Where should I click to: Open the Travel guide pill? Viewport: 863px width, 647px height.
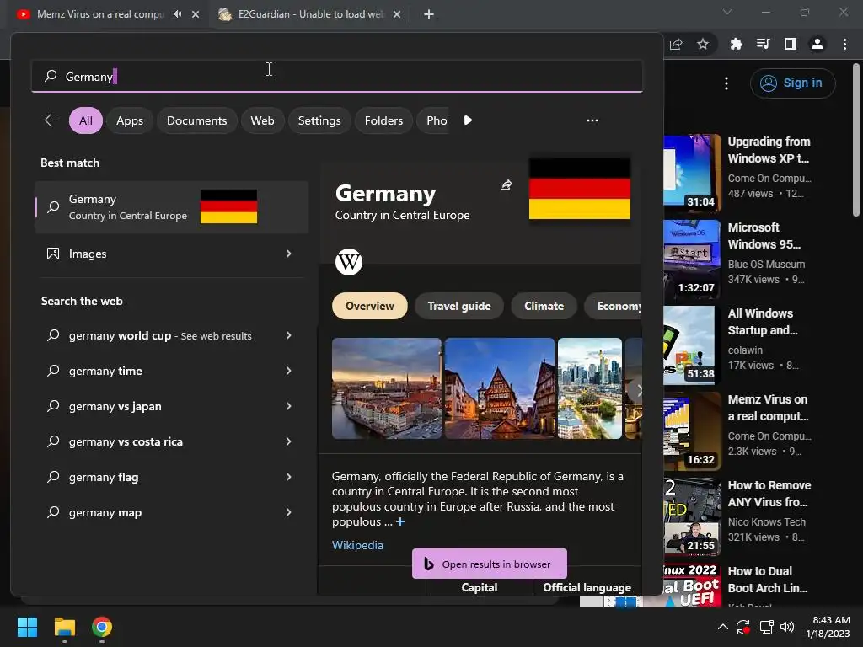tap(459, 306)
